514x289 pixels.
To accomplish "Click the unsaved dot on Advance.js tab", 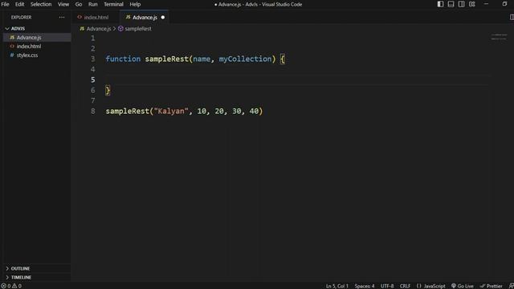I will [163, 18].
